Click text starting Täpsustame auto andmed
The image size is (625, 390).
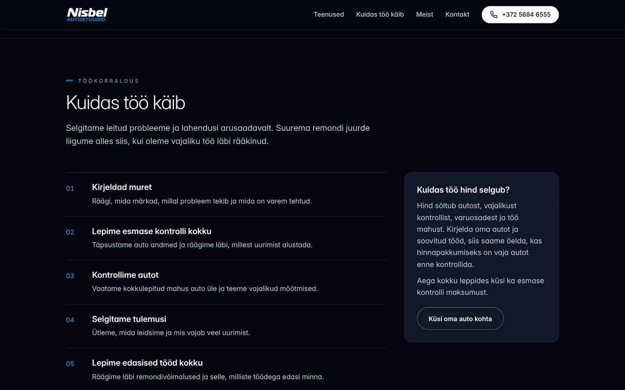point(202,245)
